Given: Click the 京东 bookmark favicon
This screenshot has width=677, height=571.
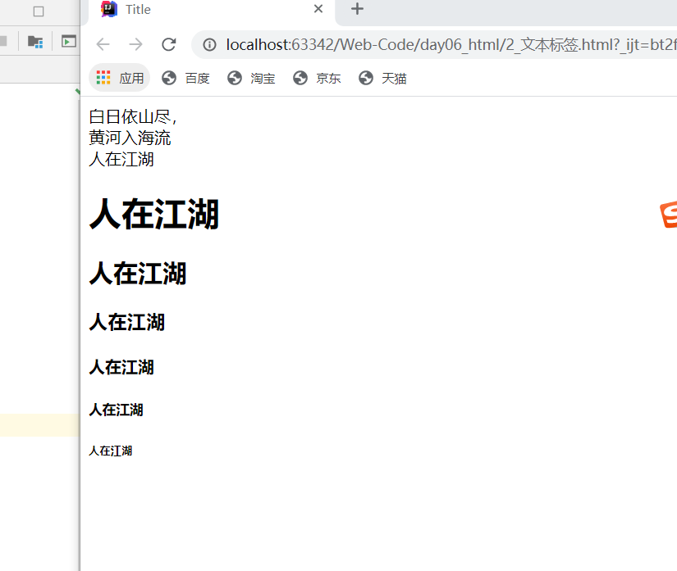Looking at the screenshot, I should (x=300, y=78).
